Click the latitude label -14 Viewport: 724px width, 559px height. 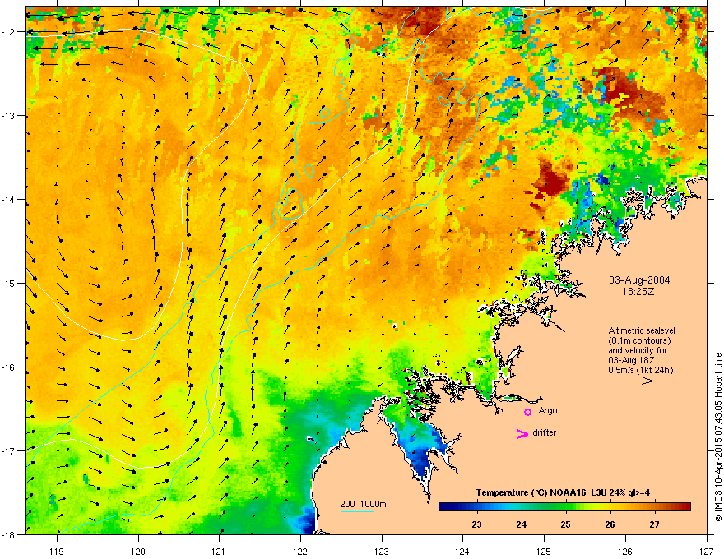8,199
